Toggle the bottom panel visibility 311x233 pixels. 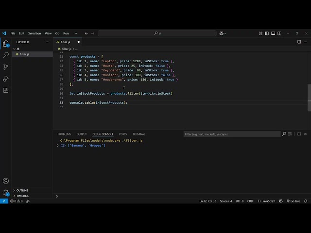tap(273, 33)
